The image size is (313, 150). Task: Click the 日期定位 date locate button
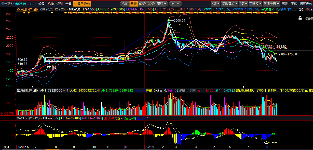tap(306, 4)
